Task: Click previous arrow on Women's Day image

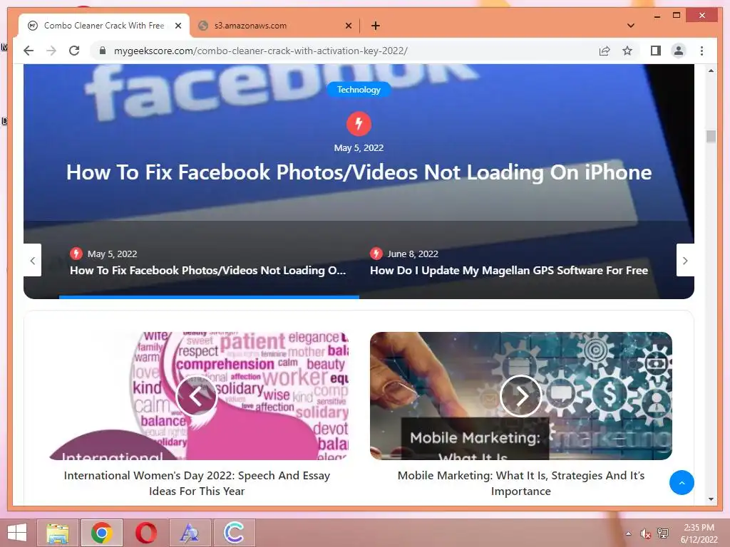Action: click(x=197, y=396)
